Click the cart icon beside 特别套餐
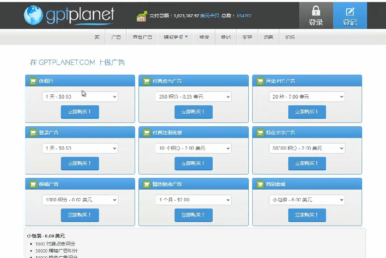 [260, 184]
